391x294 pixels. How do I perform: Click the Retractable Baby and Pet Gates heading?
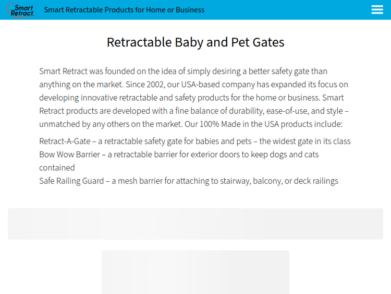click(195, 42)
